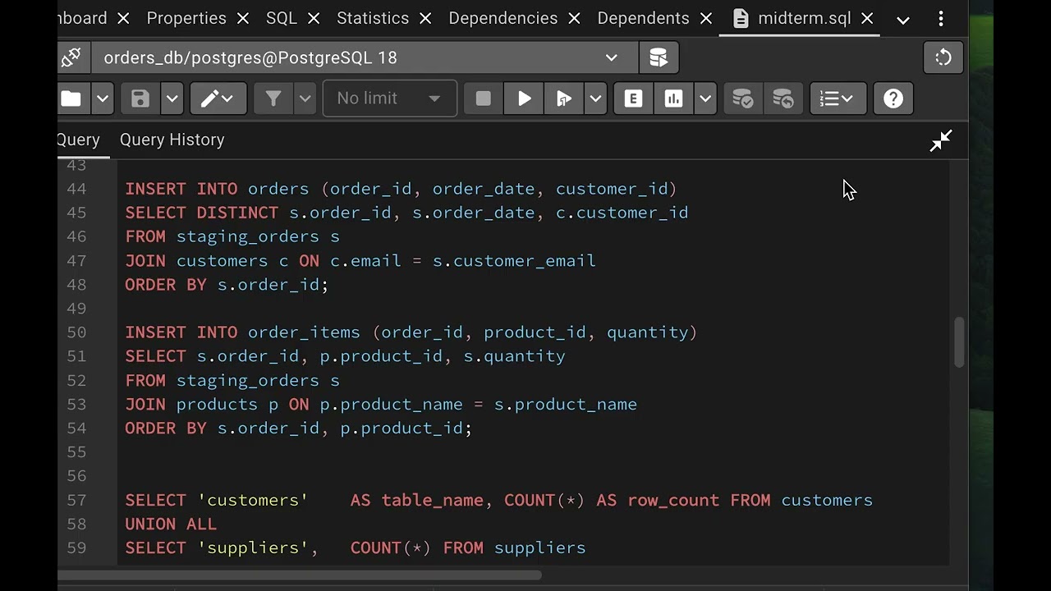Click "ORDER BY" on line 48
This screenshot has width=1051, height=591.
166,285
